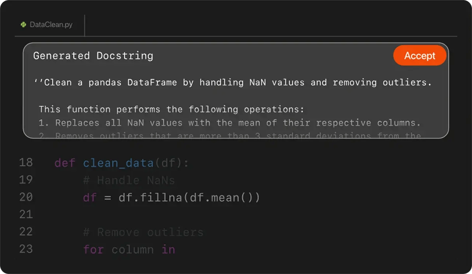Screen dimensions: 472x274
Task: Click the def keyword on line 18
Action: click(65, 163)
